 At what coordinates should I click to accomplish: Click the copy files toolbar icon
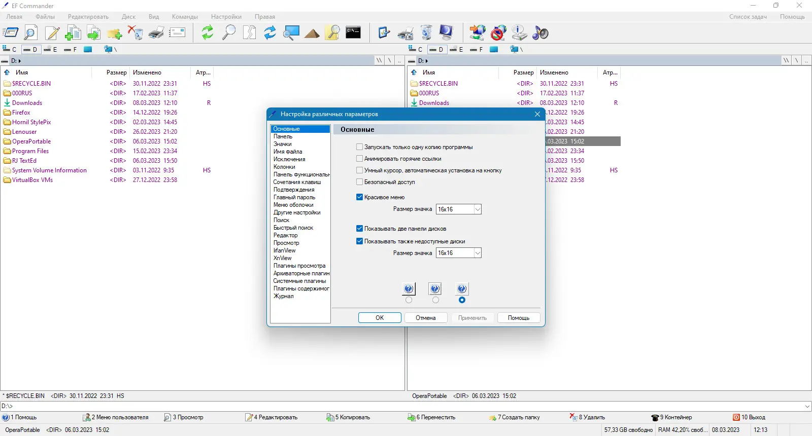[73, 33]
